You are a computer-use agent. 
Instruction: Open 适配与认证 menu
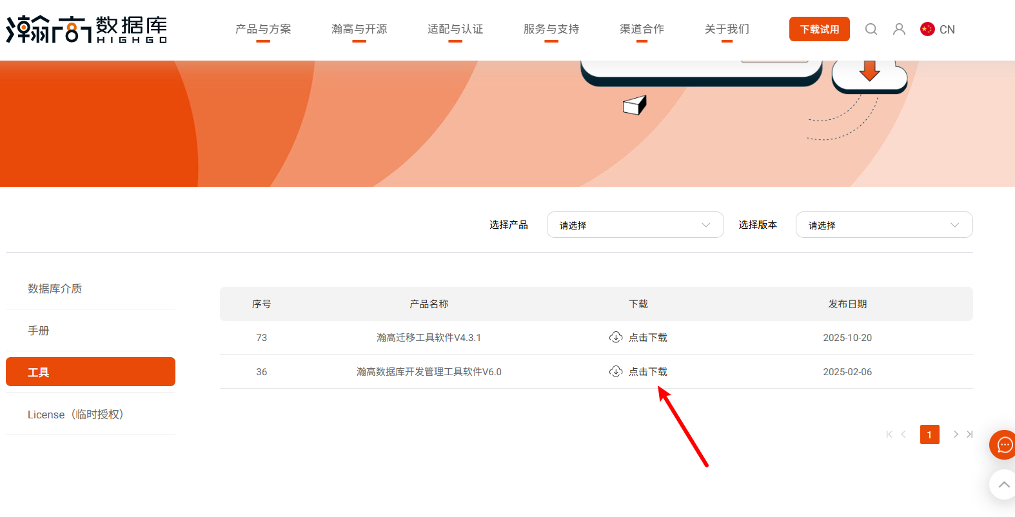tap(455, 29)
